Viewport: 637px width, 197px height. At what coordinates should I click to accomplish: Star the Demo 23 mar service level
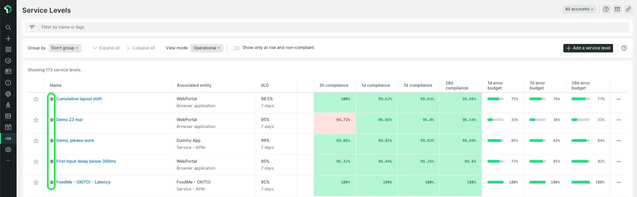coord(36,120)
